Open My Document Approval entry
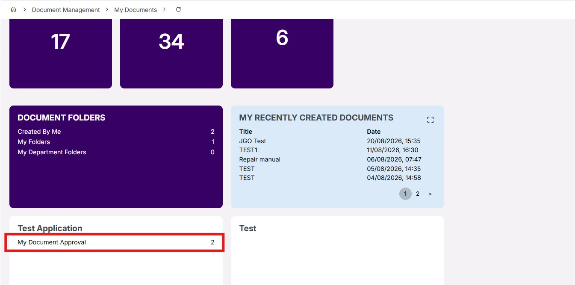 116,242
